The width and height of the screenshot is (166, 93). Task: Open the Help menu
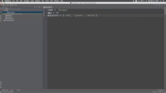[x=62, y=1]
